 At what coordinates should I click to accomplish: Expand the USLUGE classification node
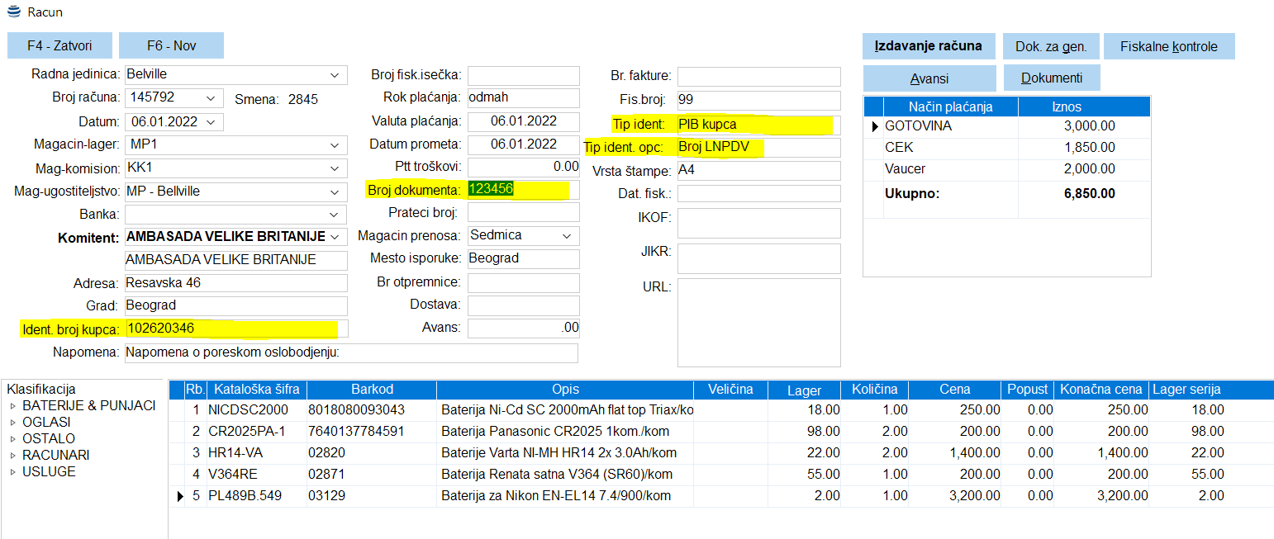12,472
